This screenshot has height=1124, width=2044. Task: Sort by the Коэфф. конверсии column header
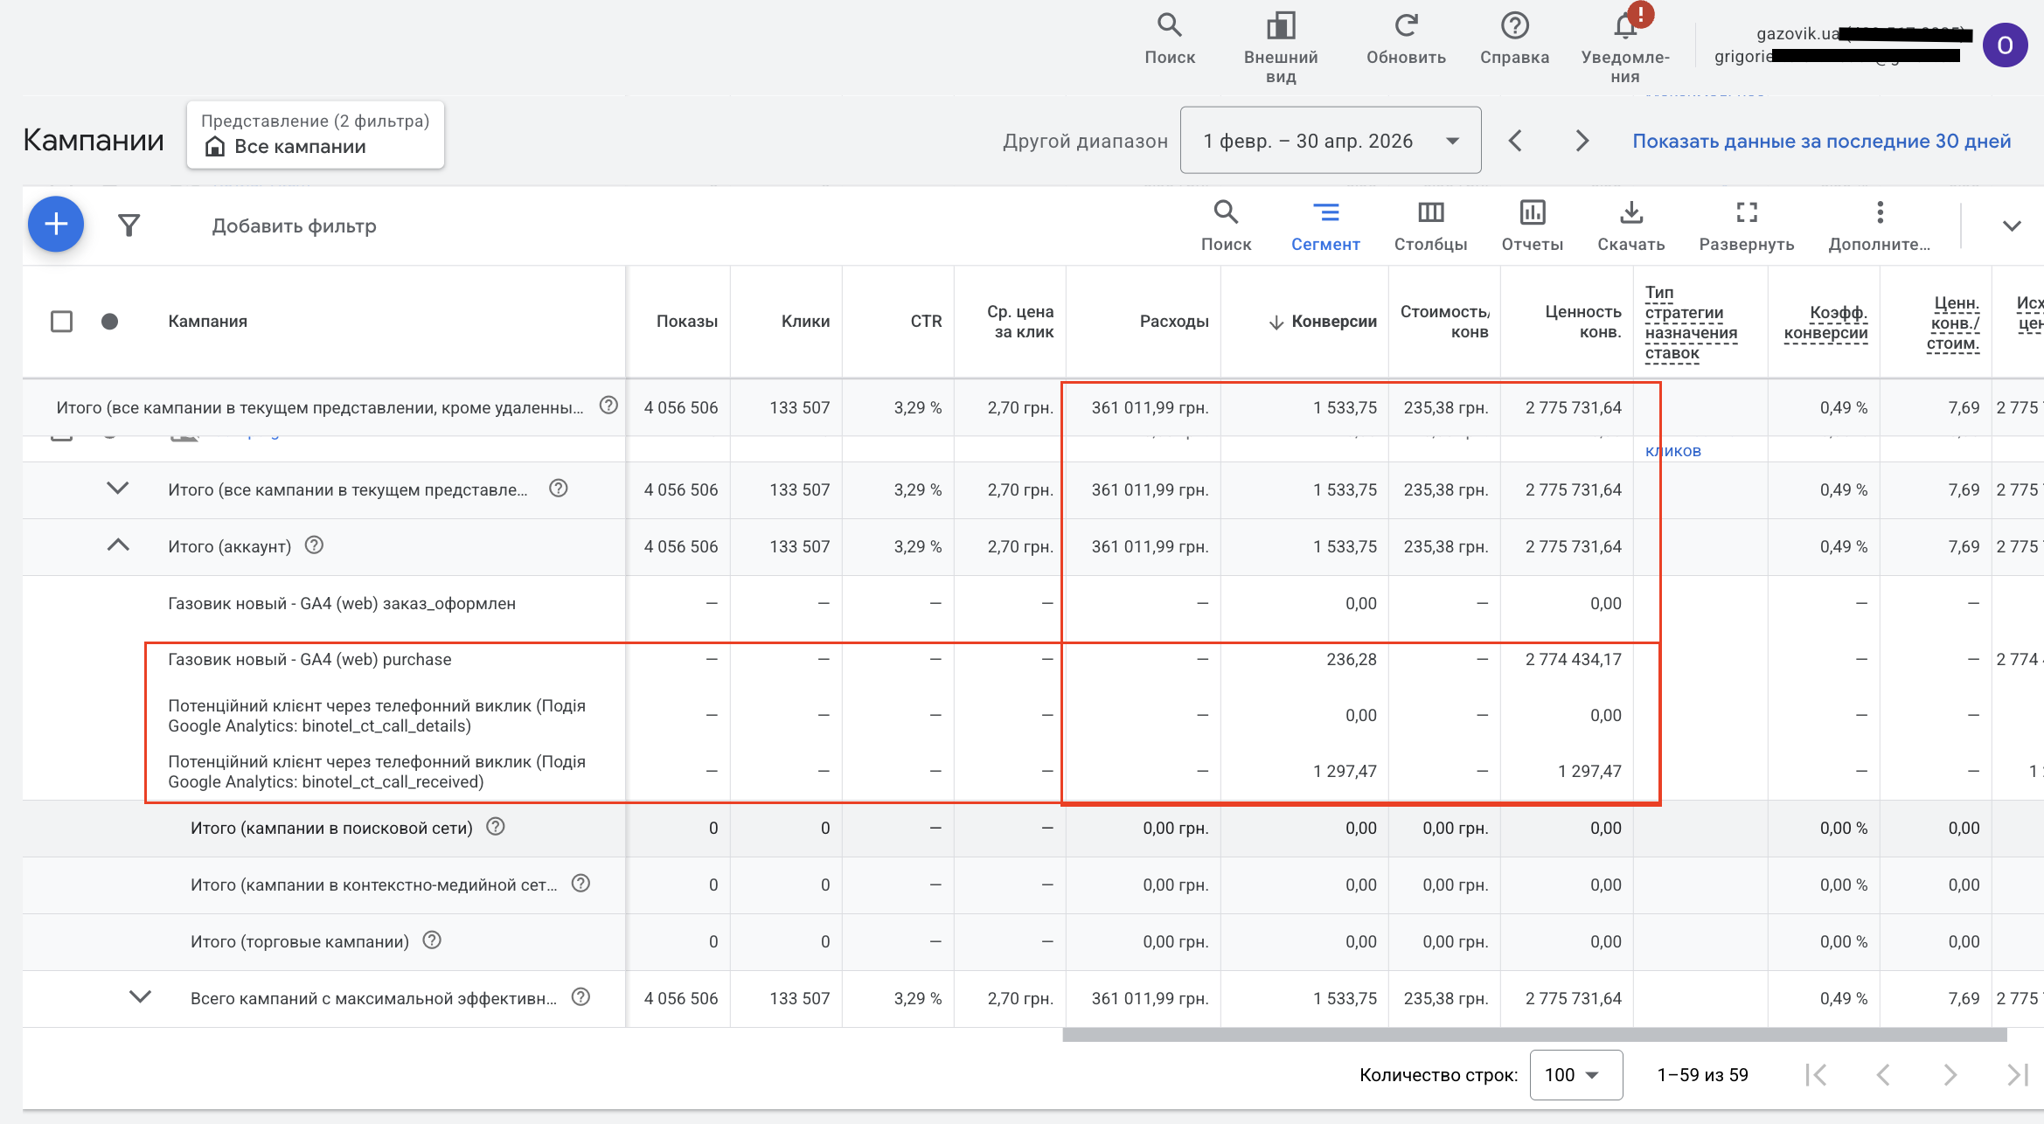[1825, 323]
